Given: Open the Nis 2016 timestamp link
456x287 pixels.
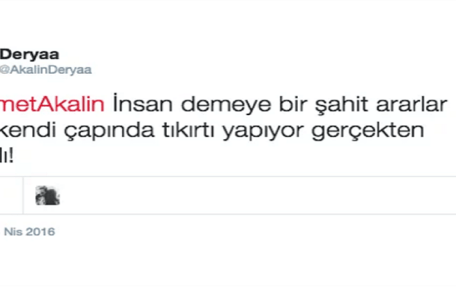Looking at the screenshot, I should tap(29, 232).
